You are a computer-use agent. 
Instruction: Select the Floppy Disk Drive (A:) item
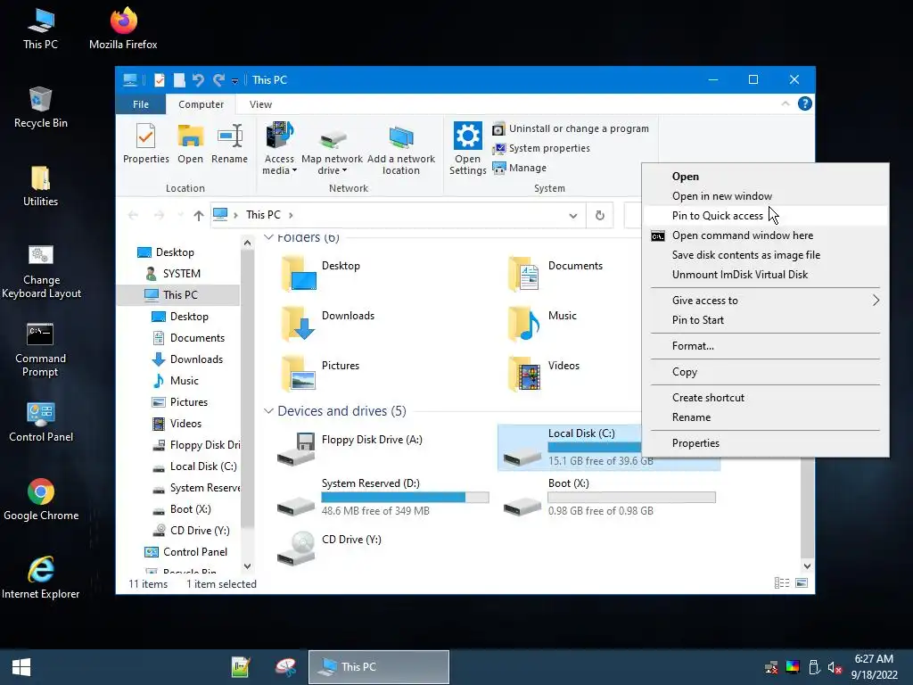[x=350, y=449]
